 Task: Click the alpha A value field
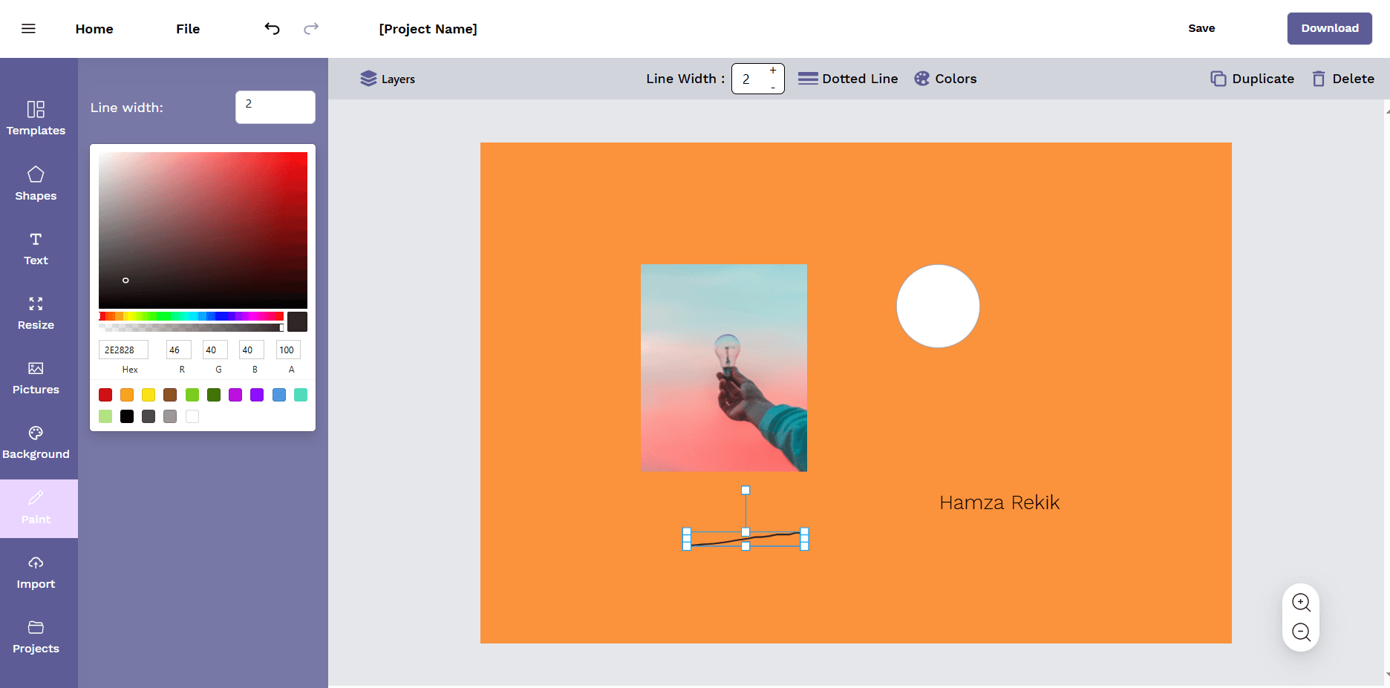[288, 350]
